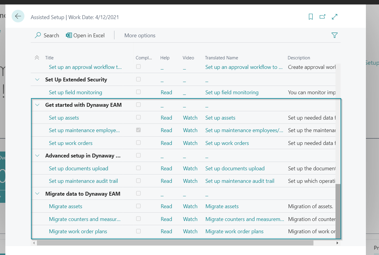
Task: Toggle Completed checkbox for Set up work orders
Action: click(x=139, y=143)
